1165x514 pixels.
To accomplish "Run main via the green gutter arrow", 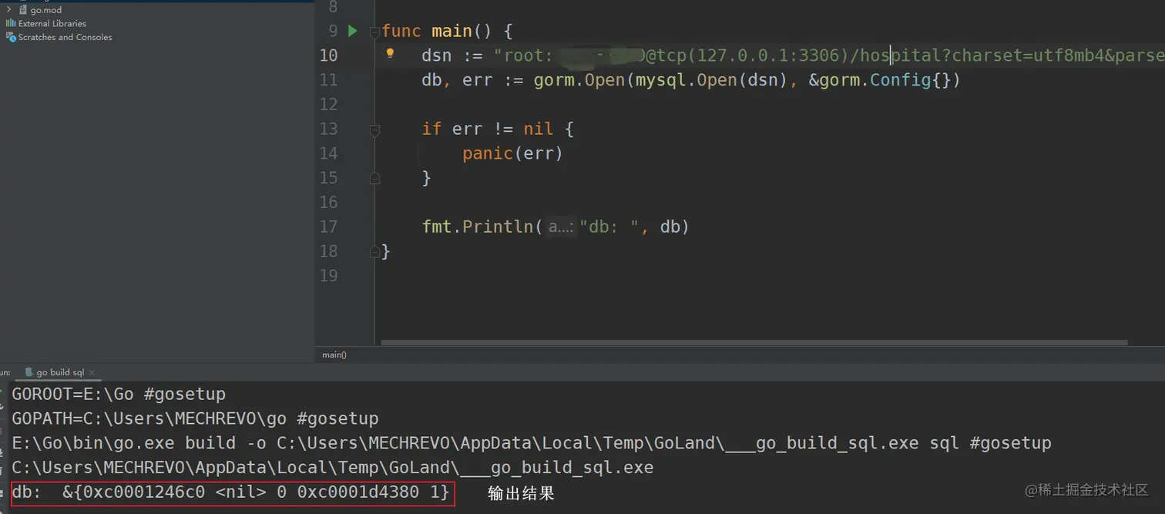I will pos(353,31).
